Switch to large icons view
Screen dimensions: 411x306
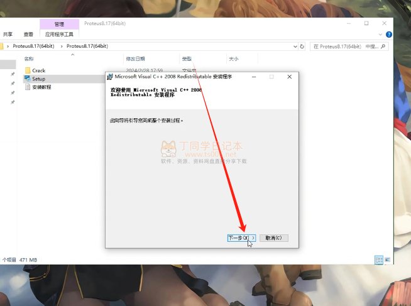tap(387, 260)
